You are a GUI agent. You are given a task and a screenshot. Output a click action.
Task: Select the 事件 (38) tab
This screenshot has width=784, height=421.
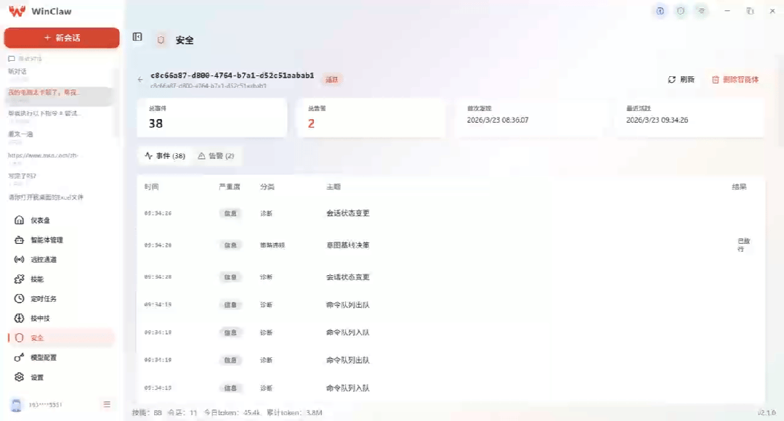click(164, 156)
